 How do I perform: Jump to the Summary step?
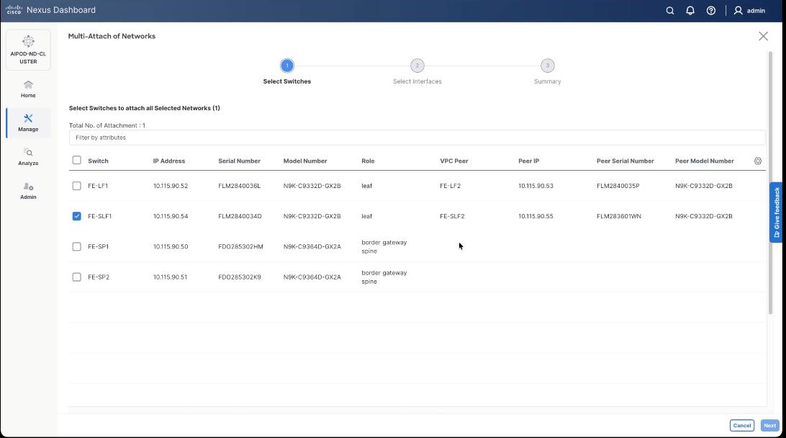[547, 66]
